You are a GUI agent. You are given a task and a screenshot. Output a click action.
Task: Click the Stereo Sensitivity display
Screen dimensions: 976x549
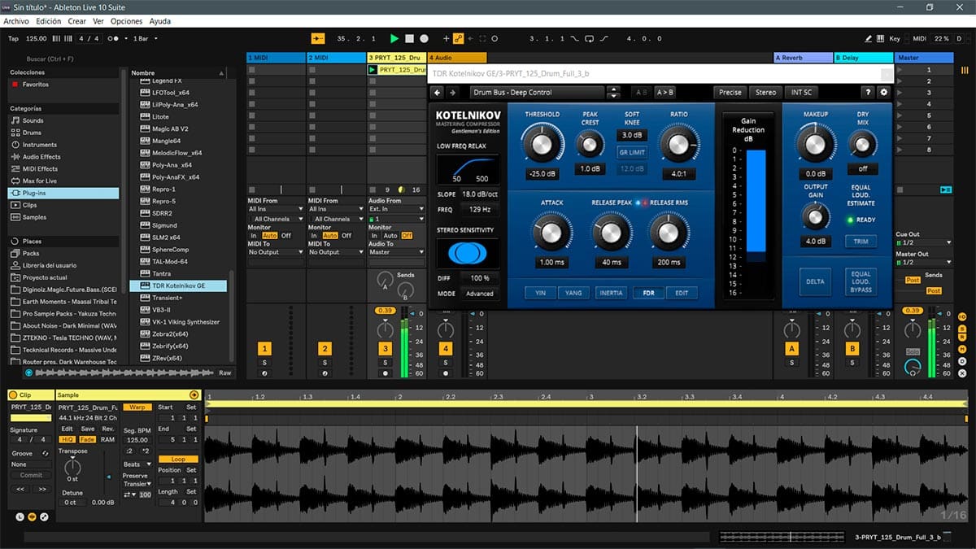point(468,252)
